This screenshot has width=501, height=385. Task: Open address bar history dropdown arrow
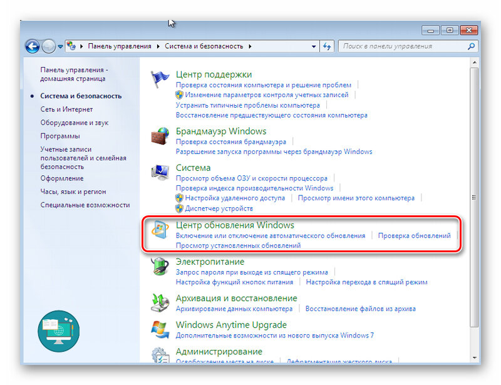pyautogui.click(x=314, y=46)
